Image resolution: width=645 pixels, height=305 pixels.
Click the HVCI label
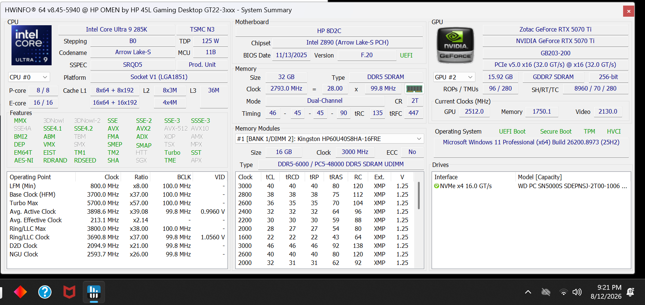613,131
